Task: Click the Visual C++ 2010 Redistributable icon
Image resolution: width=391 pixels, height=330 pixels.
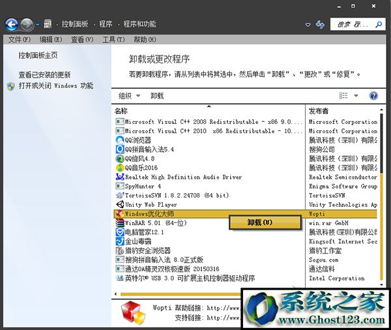Action: pyautogui.click(x=120, y=131)
